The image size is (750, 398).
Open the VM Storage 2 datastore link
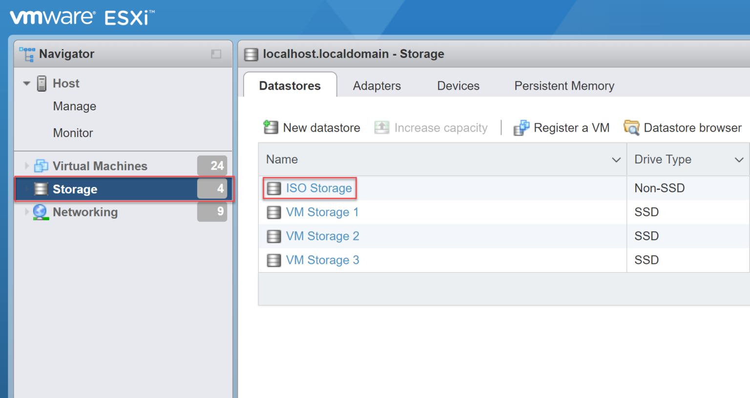(x=323, y=236)
